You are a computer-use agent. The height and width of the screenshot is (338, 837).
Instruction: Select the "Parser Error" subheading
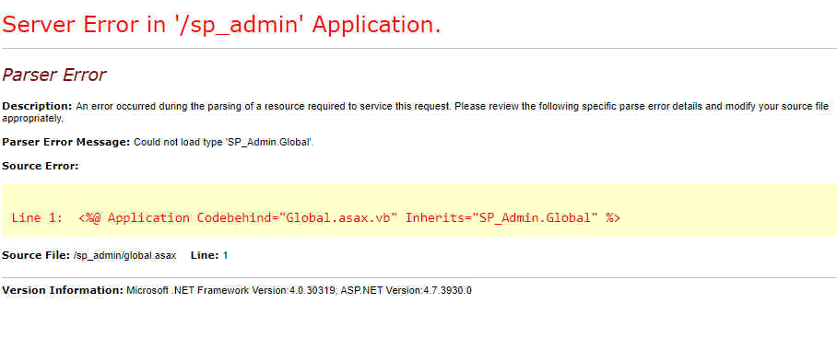tap(53, 76)
